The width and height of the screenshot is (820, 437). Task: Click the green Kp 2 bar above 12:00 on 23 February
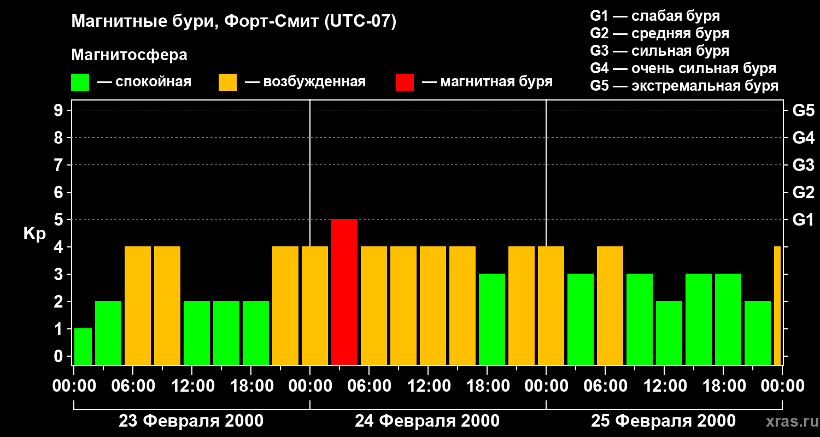[x=197, y=333]
